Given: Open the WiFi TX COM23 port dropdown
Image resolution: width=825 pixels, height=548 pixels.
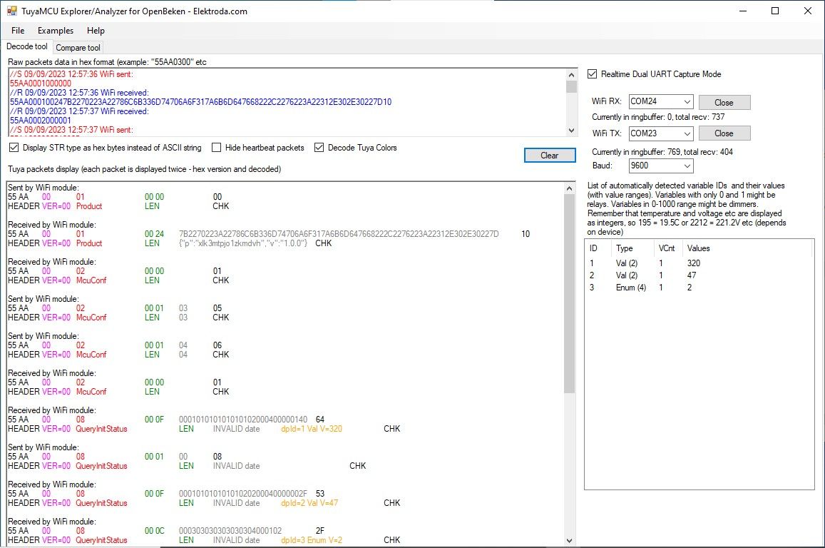Looking at the screenshot, I should click(661, 133).
